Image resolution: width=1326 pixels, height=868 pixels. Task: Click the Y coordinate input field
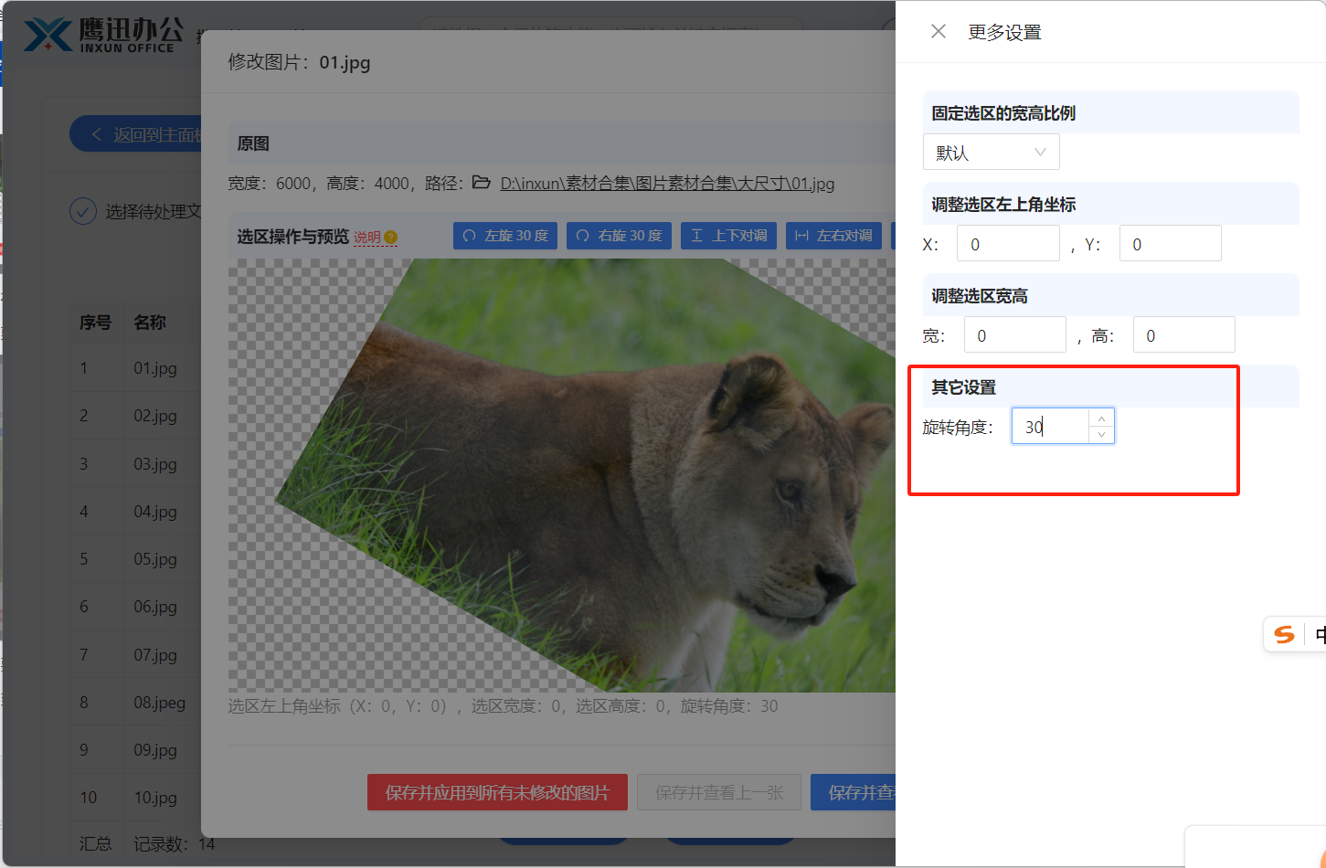click(1169, 244)
